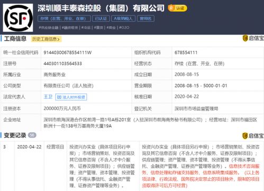
Task: Click change record date 2020-04-22
Action: 29,147
